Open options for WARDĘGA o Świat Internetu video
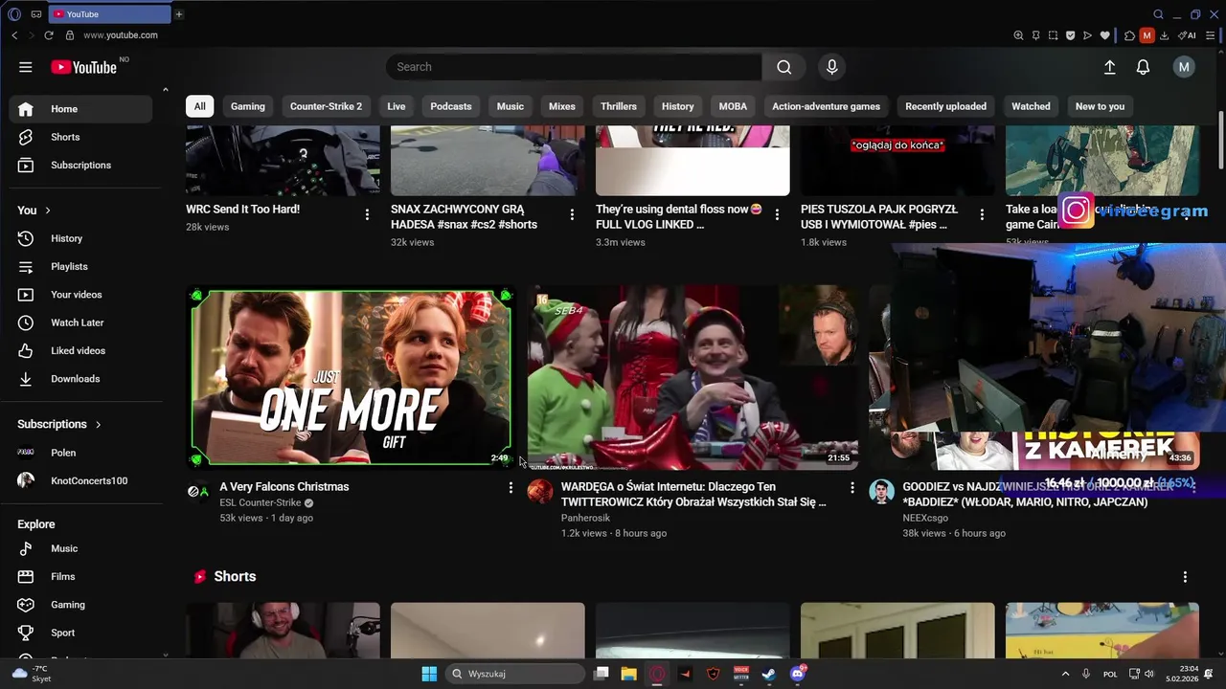Image resolution: width=1226 pixels, height=689 pixels. [x=852, y=488]
